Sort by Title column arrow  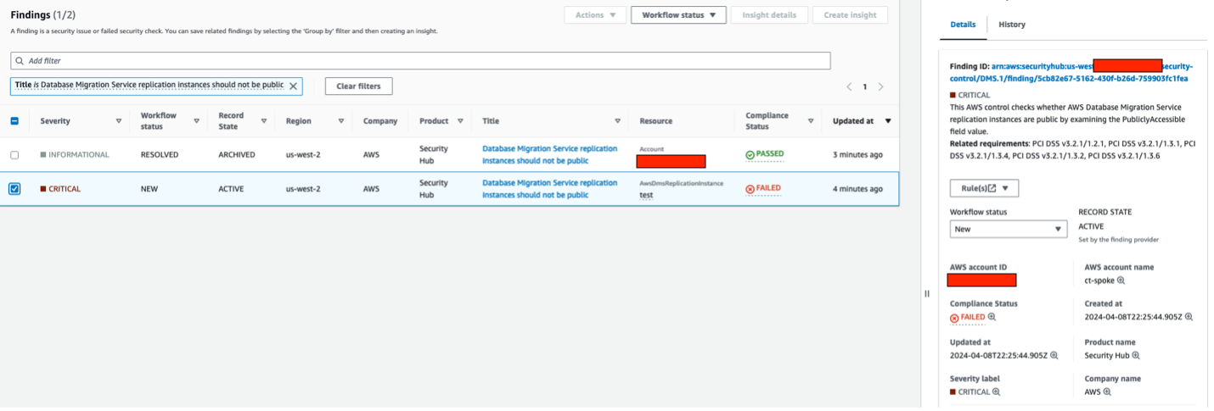coord(617,121)
